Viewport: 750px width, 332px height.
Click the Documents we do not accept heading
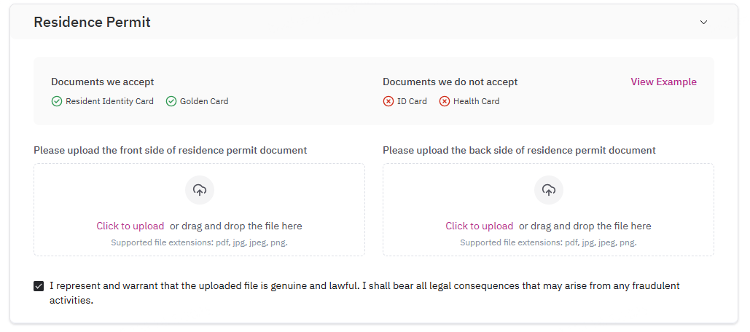tap(450, 82)
